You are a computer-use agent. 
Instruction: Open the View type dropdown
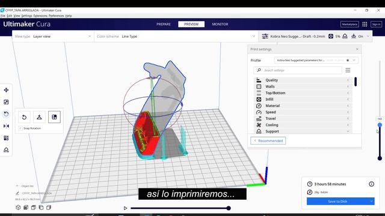(53, 36)
